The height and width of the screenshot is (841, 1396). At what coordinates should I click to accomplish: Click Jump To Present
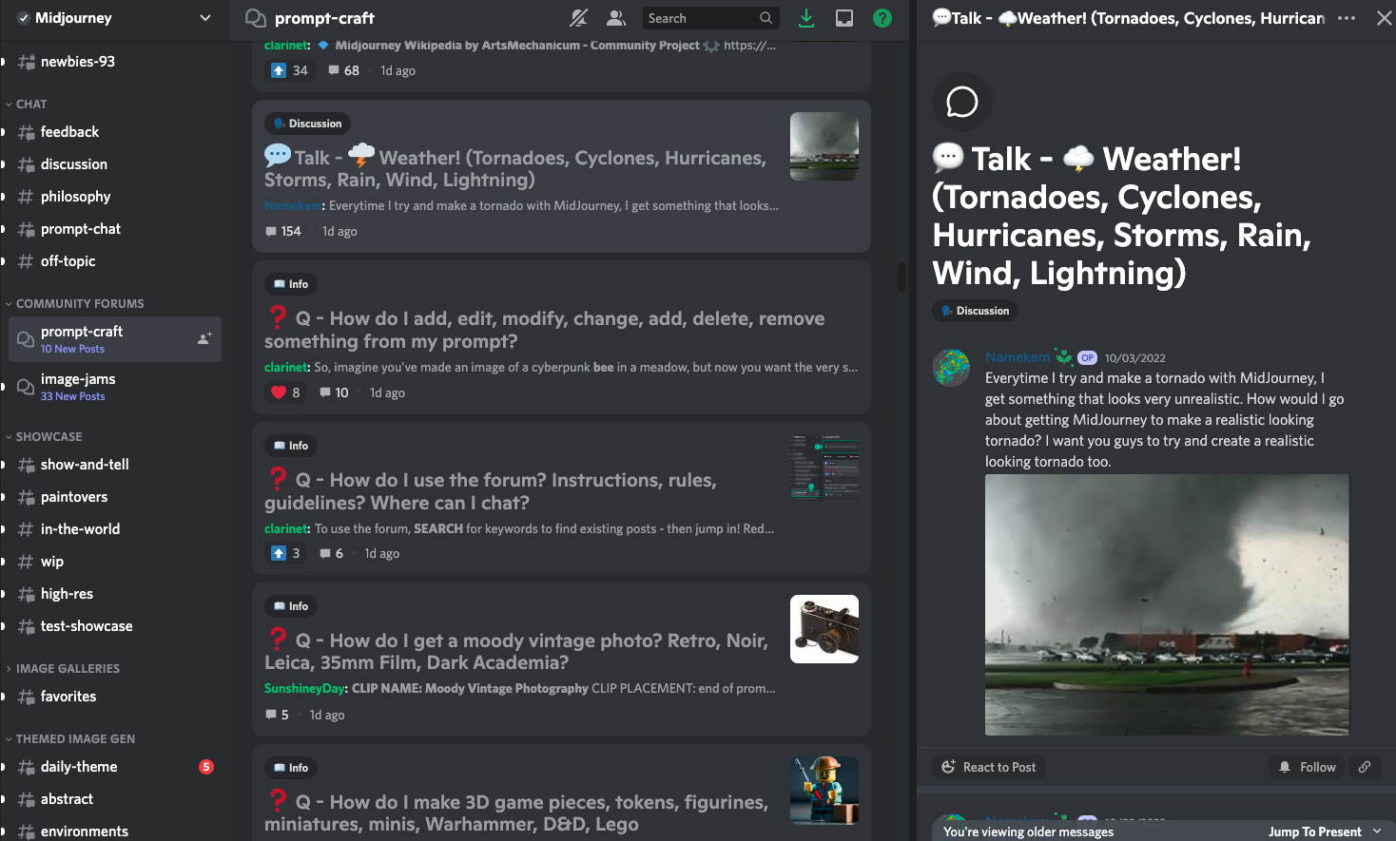[1324, 831]
